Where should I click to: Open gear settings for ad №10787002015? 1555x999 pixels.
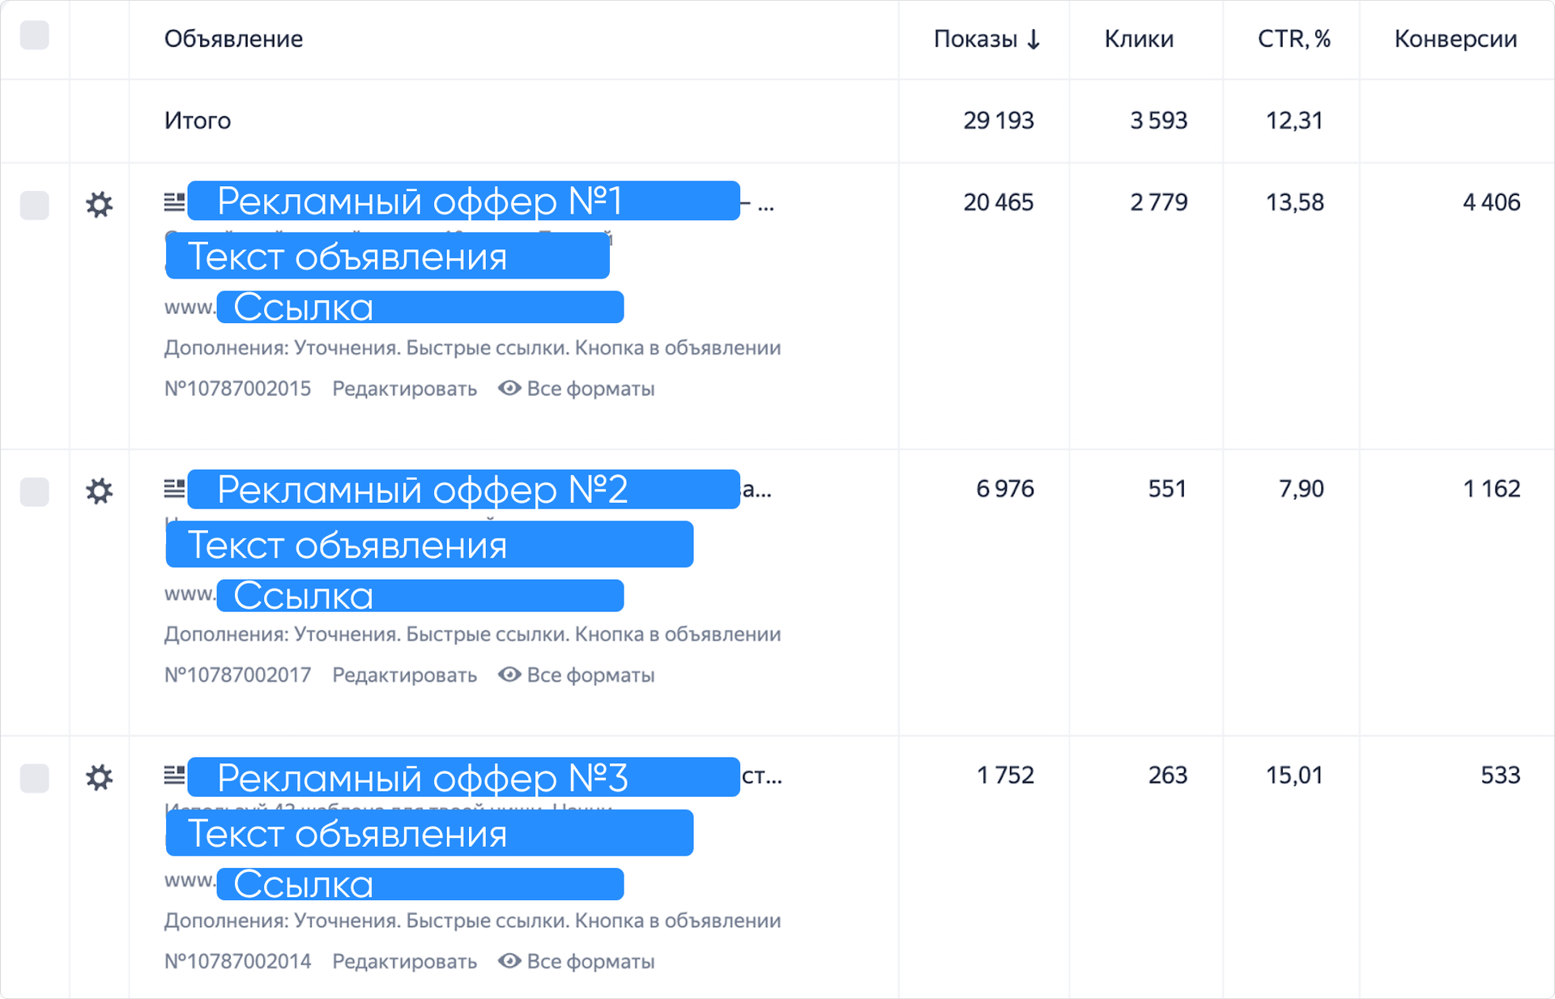[99, 204]
